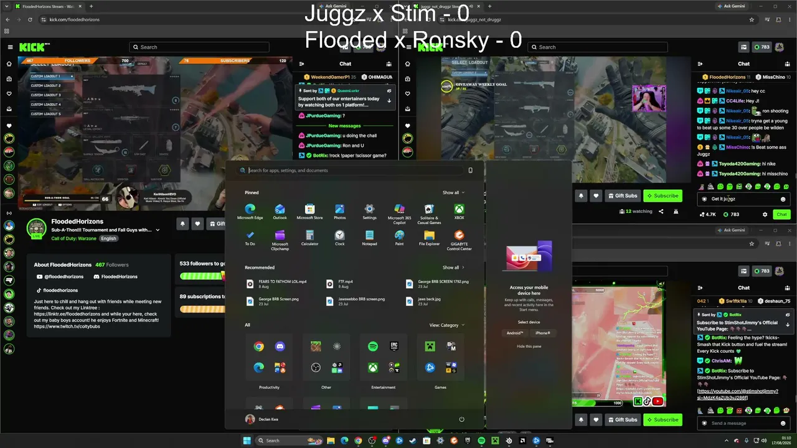Click Gift Subs in top-right Kick window

(622, 196)
